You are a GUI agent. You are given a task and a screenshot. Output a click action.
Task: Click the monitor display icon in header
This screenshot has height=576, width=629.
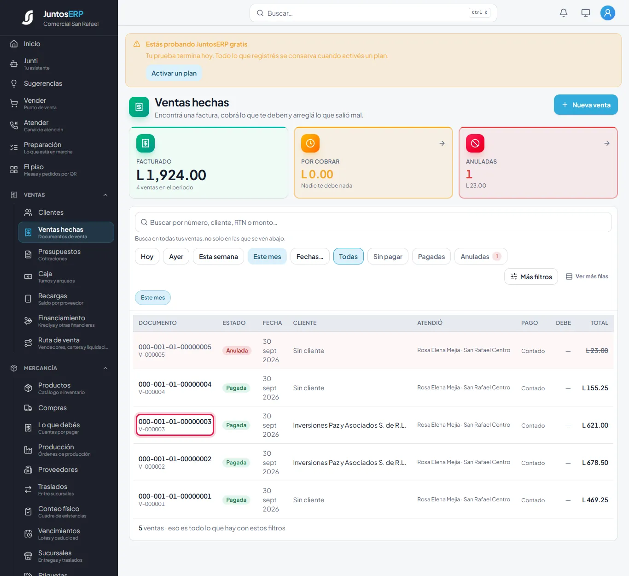coord(586,13)
